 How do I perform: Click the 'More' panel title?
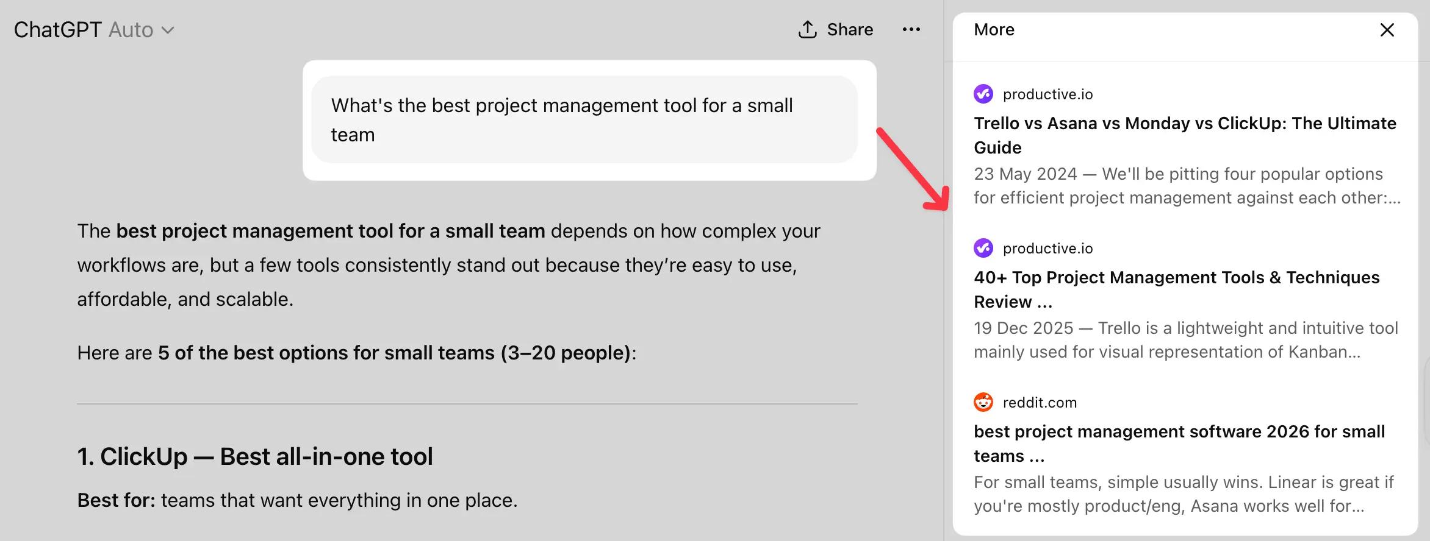click(994, 30)
